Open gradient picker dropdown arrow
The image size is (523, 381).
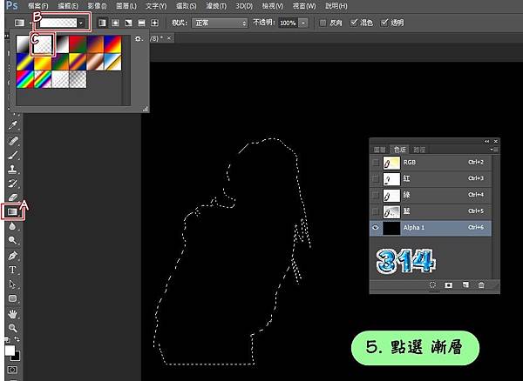(81, 23)
